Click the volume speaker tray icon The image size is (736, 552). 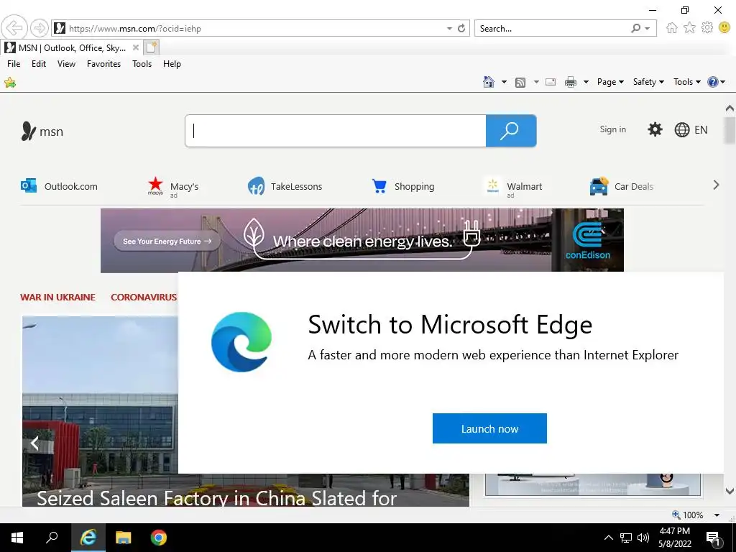643,538
